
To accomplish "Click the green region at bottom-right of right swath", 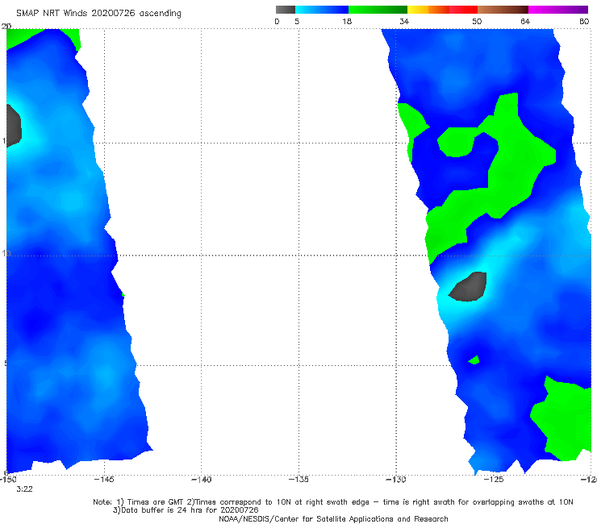I will [562, 418].
